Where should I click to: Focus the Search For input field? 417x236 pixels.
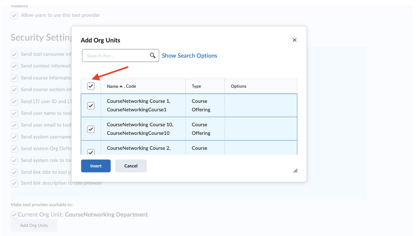pyautogui.click(x=115, y=56)
